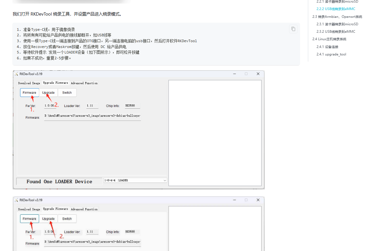Switch to Download Image tab in the upper window
Screen dimensions: 384x251
click(29, 83)
